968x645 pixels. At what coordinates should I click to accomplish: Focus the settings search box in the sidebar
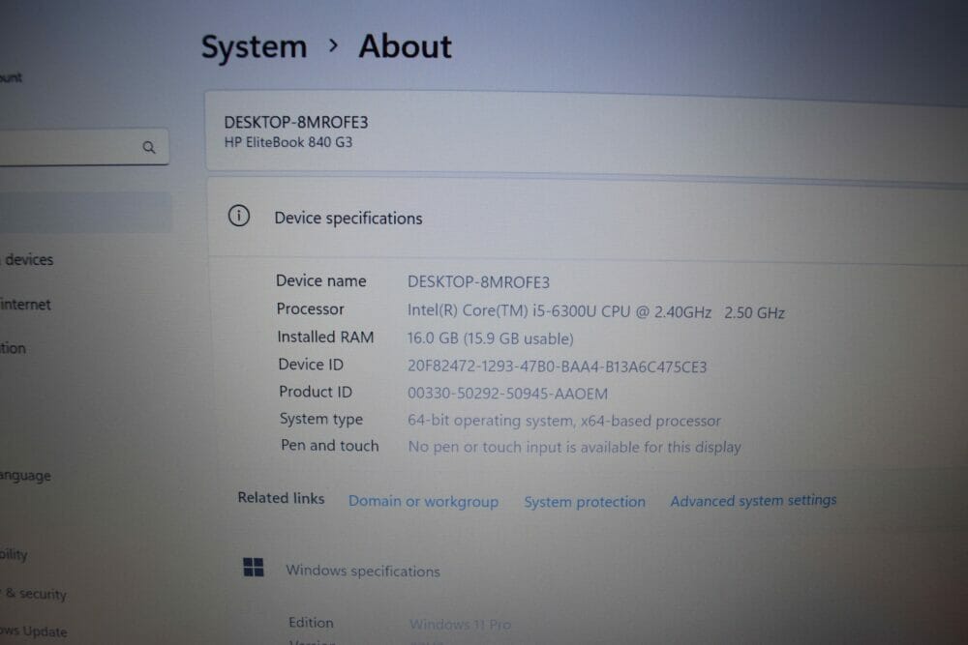[x=84, y=147]
